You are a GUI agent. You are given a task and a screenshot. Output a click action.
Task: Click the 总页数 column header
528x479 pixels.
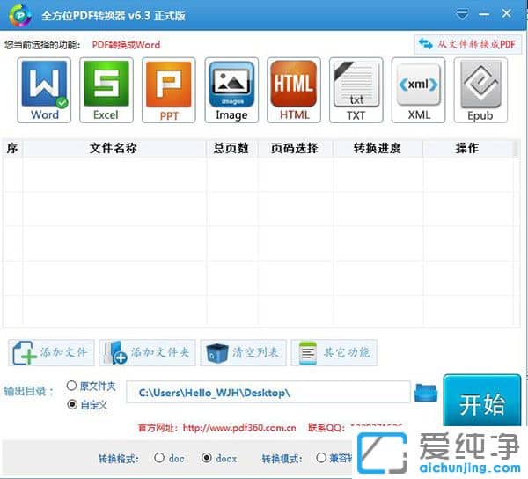[232, 148]
